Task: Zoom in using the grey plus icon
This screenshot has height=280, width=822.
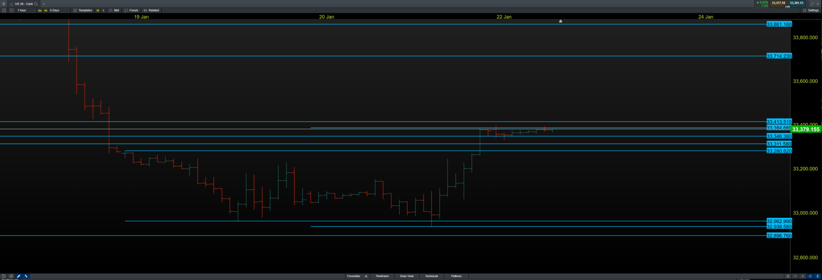Action: coord(803,276)
